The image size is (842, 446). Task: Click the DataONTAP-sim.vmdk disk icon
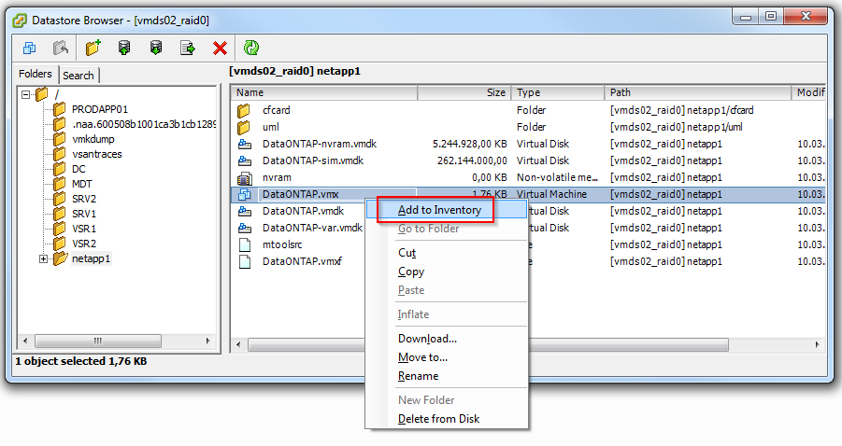245,160
